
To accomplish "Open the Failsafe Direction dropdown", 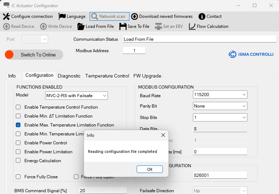I will (x=220, y=191).
